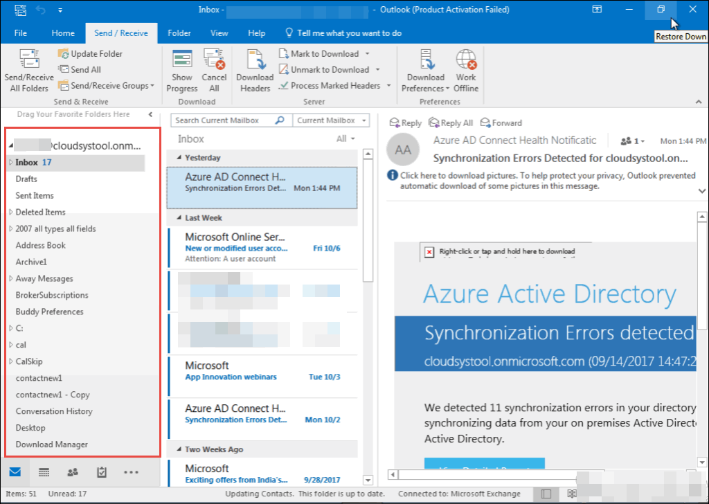Open the File tab
Screen dimensions: 709x504
[21, 33]
